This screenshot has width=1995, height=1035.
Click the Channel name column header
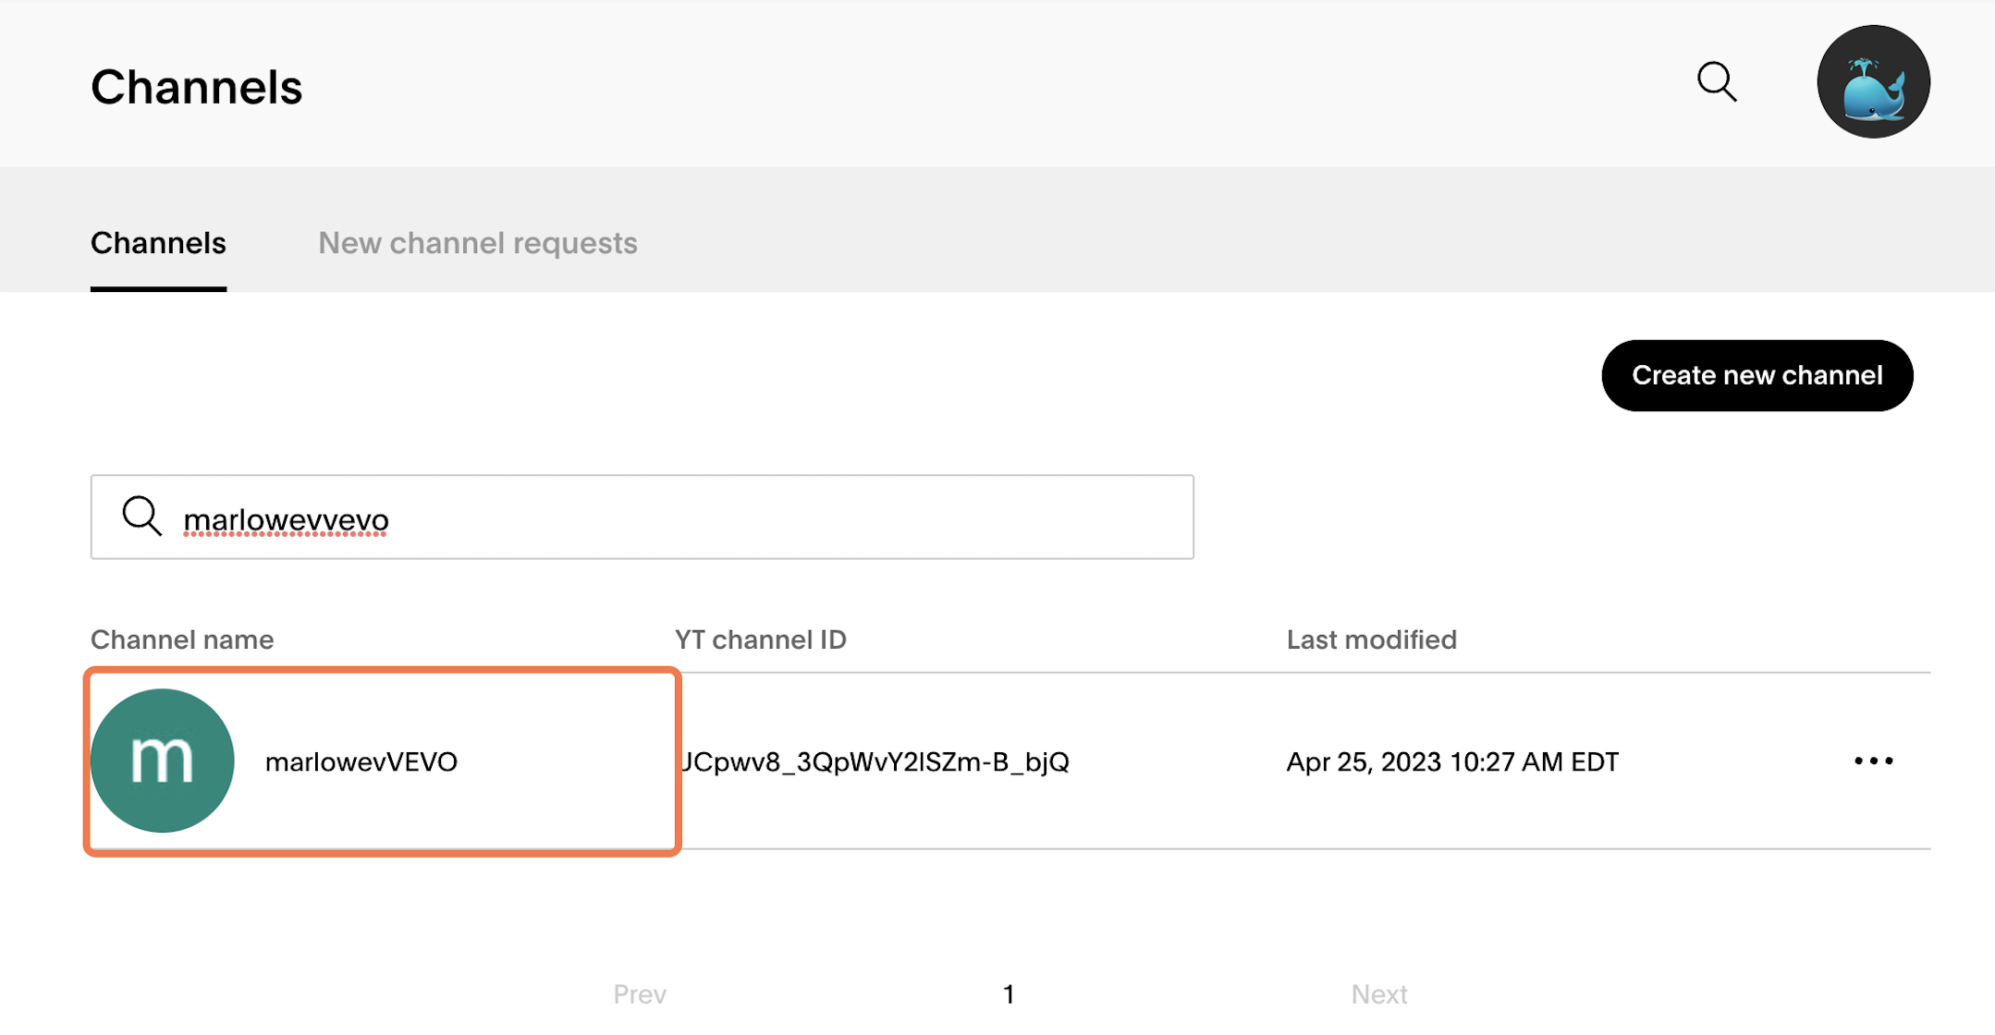click(x=182, y=639)
